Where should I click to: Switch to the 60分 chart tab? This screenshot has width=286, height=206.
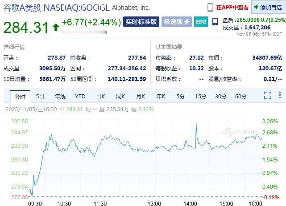241,96
